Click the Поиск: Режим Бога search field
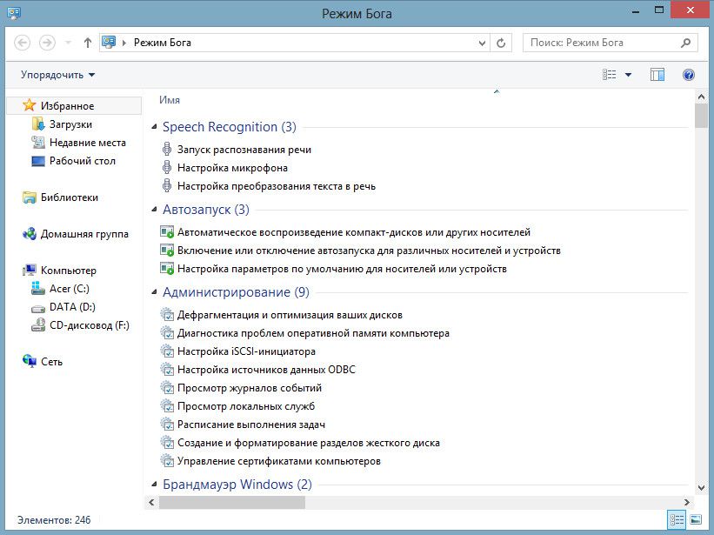This screenshot has height=535, width=714. point(600,42)
